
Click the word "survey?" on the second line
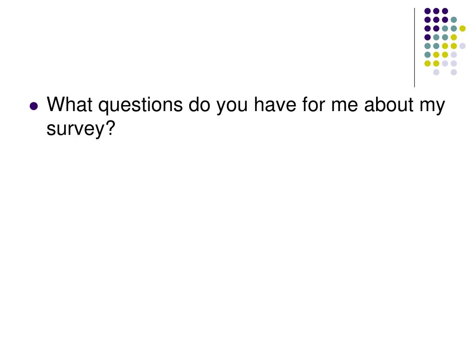(x=80, y=130)
